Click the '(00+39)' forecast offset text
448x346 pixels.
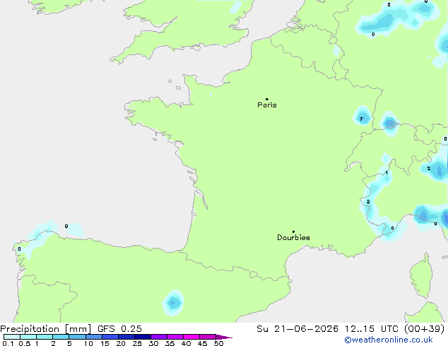tap(425, 329)
